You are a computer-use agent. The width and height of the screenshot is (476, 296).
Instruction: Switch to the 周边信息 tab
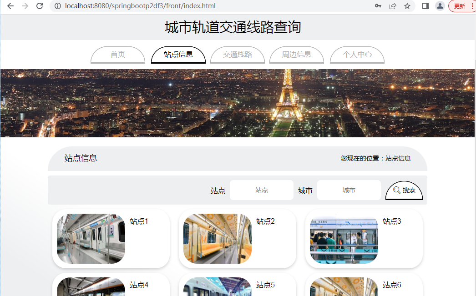[297, 55]
